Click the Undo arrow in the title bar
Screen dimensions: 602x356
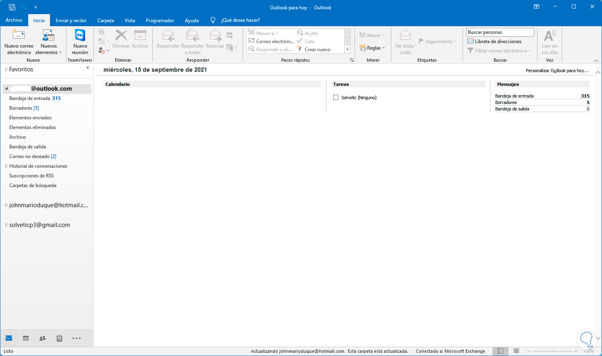coord(24,7)
